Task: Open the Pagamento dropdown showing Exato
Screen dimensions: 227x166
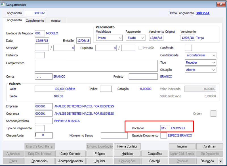Action: (x=136, y=38)
